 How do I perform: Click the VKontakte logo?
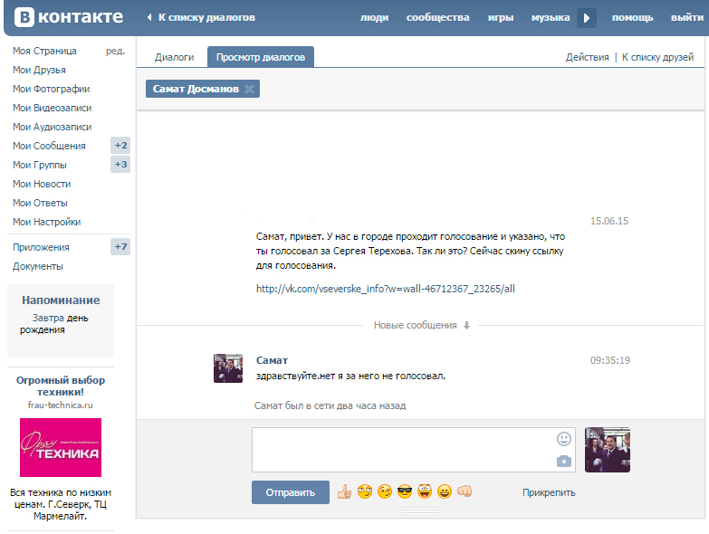pos(68,17)
